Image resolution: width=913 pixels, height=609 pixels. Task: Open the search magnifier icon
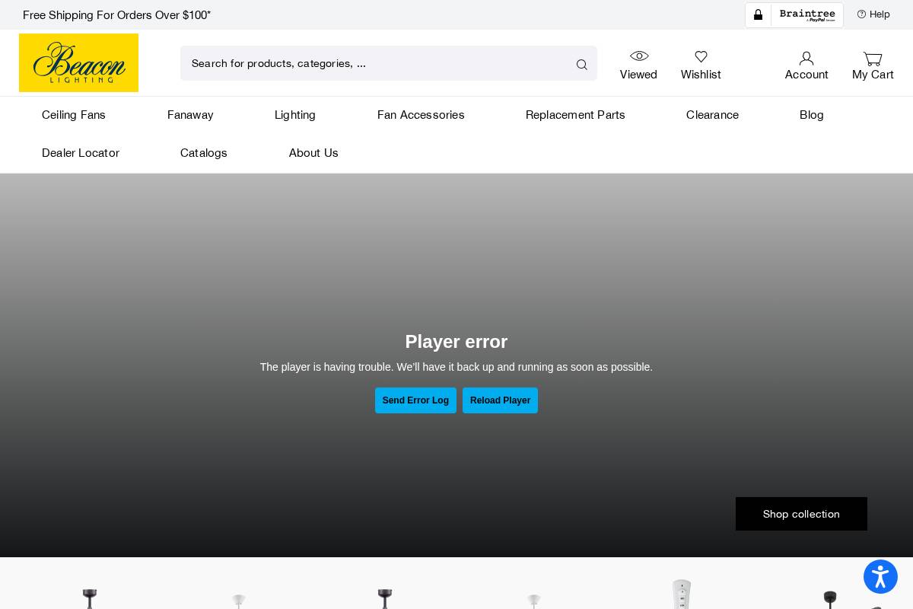[x=581, y=64]
